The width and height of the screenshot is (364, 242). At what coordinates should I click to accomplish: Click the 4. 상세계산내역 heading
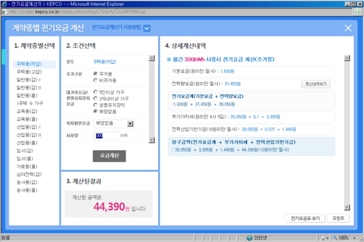click(x=185, y=46)
